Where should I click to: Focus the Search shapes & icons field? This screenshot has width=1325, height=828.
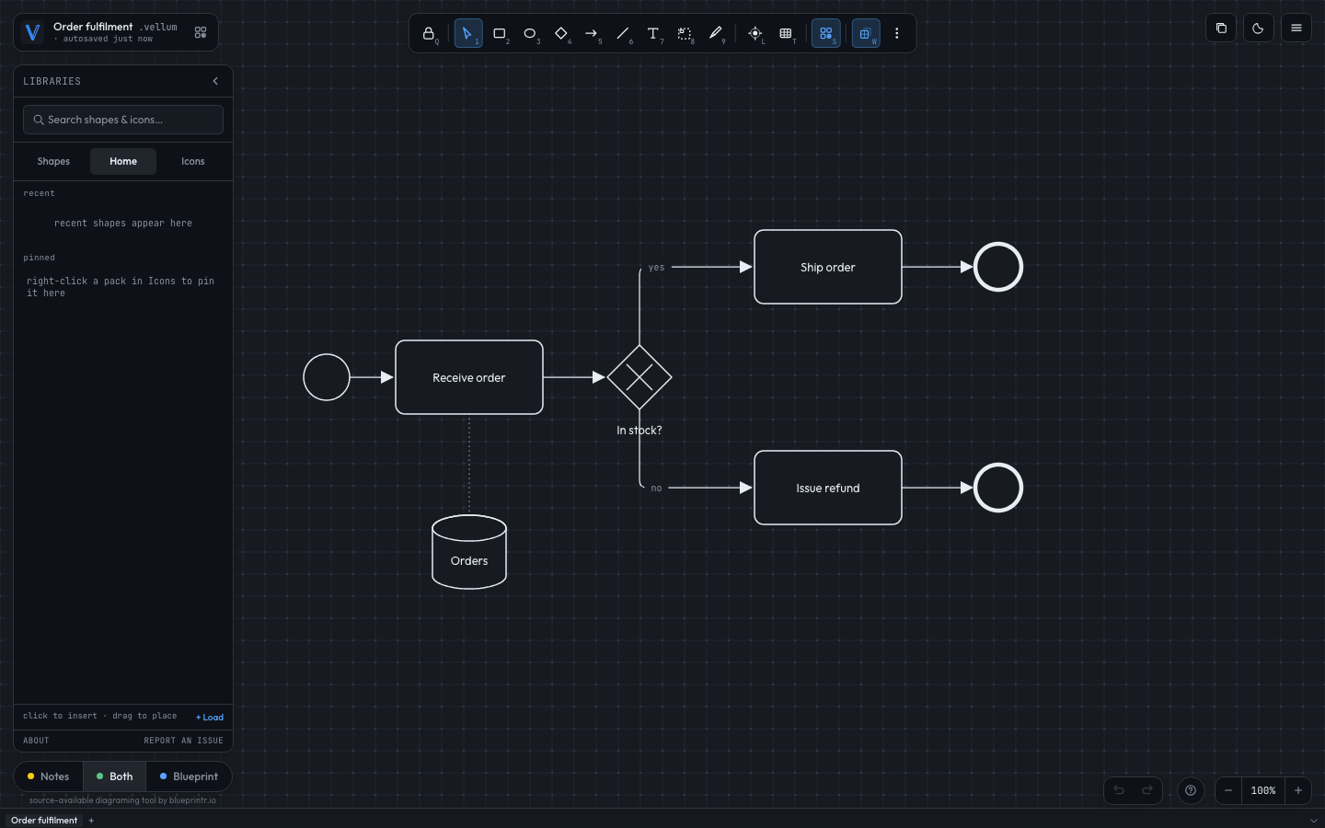click(123, 120)
